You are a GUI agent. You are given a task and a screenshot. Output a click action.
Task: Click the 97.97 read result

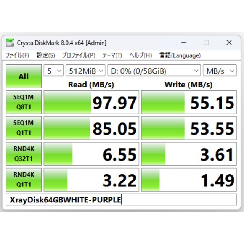(x=91, y=102)
